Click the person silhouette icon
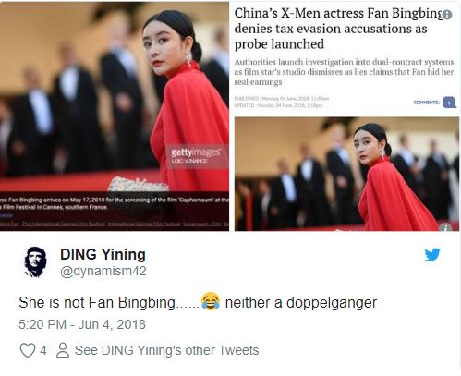 (x=63, y=350)
